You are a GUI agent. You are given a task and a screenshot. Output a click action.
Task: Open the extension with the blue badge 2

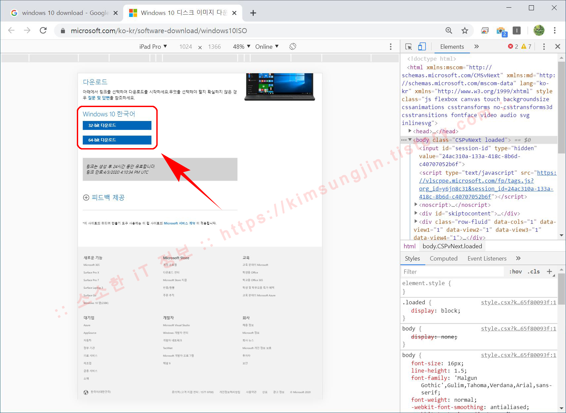tap(501, 31)
